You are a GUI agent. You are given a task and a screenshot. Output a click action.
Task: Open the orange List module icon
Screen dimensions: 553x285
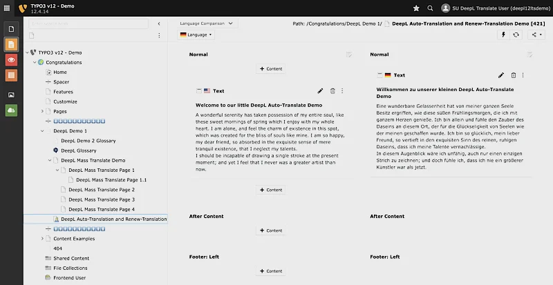11,75
